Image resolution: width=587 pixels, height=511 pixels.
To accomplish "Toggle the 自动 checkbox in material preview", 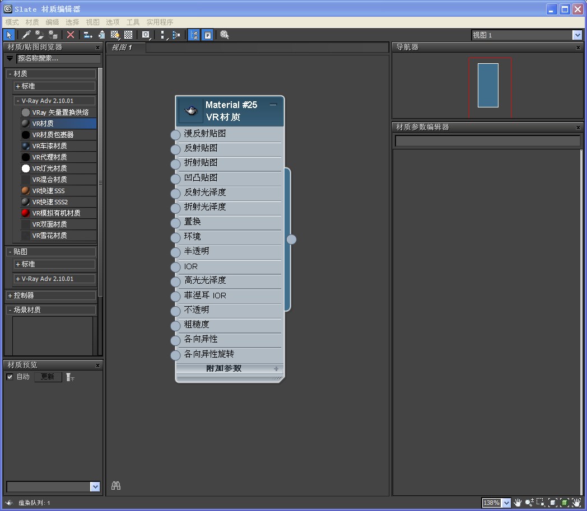I will 10,377.
